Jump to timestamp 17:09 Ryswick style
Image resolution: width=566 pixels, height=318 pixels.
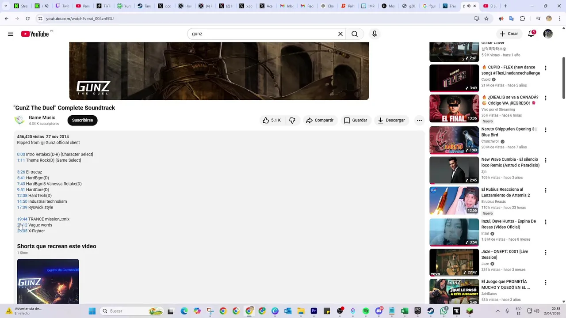[x=22, y=207]
